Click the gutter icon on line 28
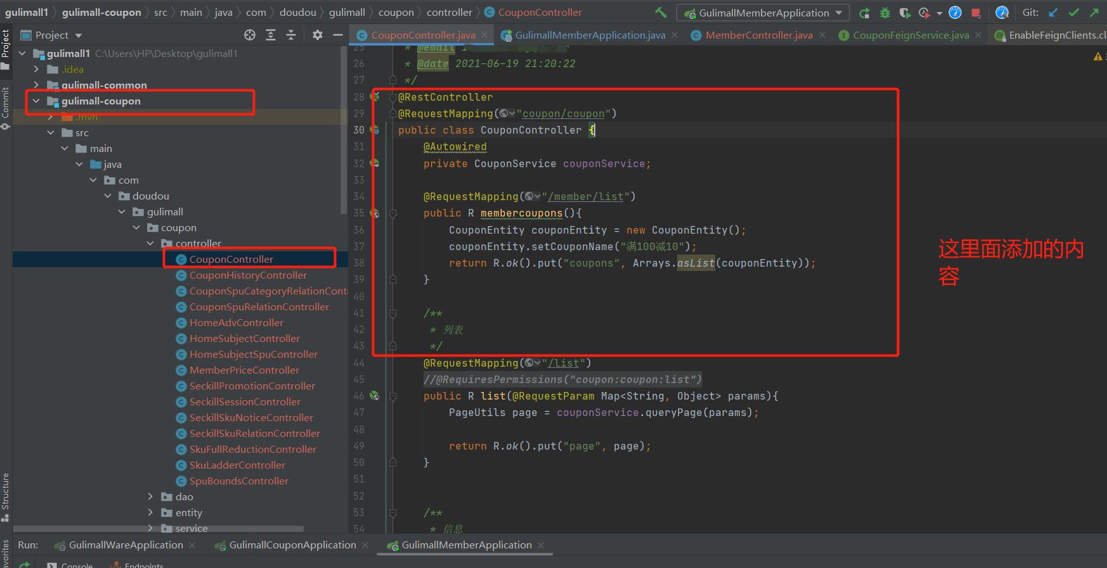 375,97
